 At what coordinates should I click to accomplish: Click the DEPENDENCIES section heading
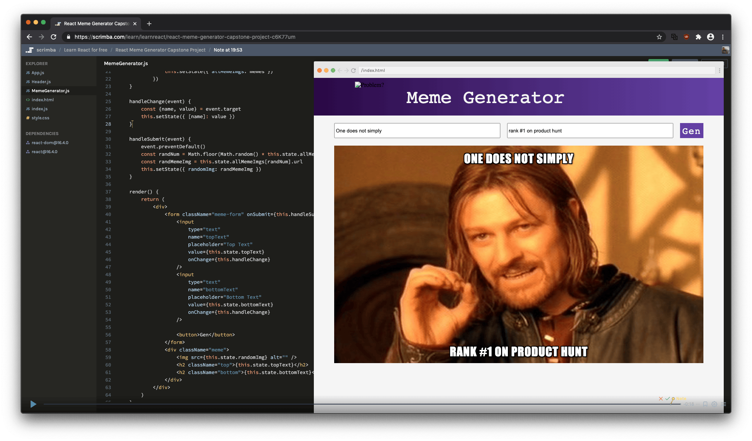point(42,134)
